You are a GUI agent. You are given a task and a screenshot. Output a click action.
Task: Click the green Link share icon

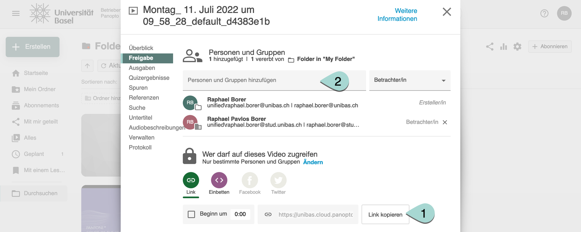[191, 180]
